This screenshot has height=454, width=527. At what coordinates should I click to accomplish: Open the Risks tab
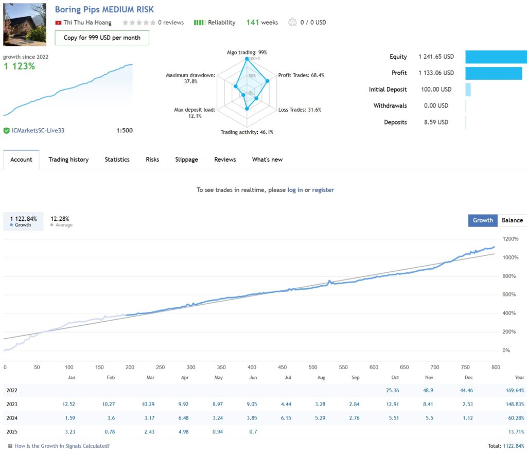coord(152,159)
